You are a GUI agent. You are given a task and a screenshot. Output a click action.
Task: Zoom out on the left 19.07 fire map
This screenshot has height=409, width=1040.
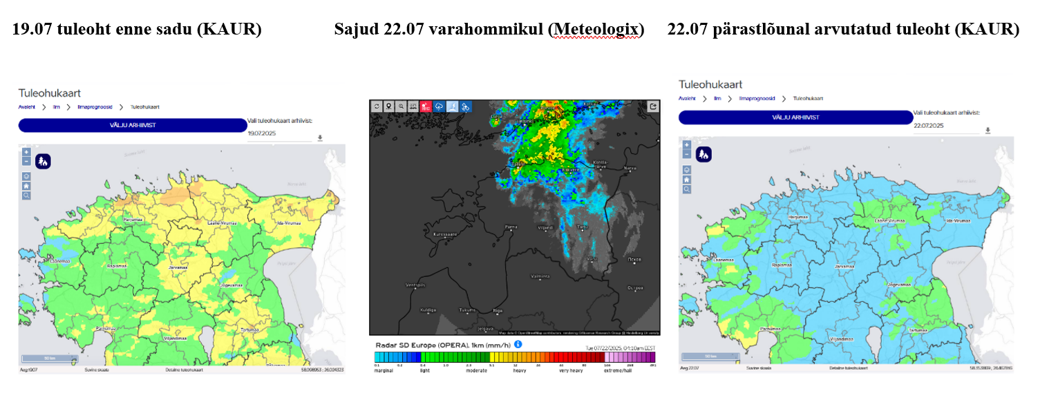(26, 161)
